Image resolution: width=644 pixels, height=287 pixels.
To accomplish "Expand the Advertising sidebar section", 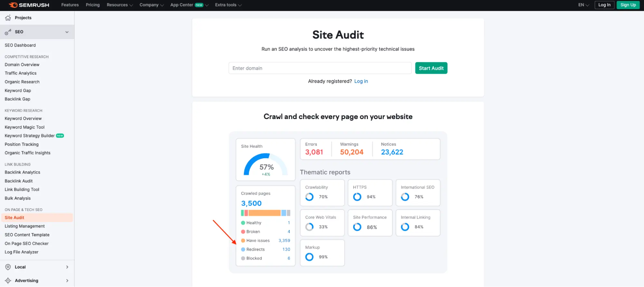I will tap(67, 281).
